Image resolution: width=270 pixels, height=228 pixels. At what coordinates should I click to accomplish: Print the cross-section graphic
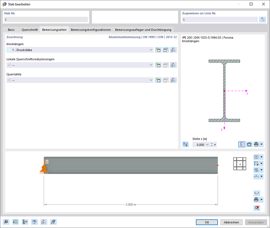(x=256, y=144)
